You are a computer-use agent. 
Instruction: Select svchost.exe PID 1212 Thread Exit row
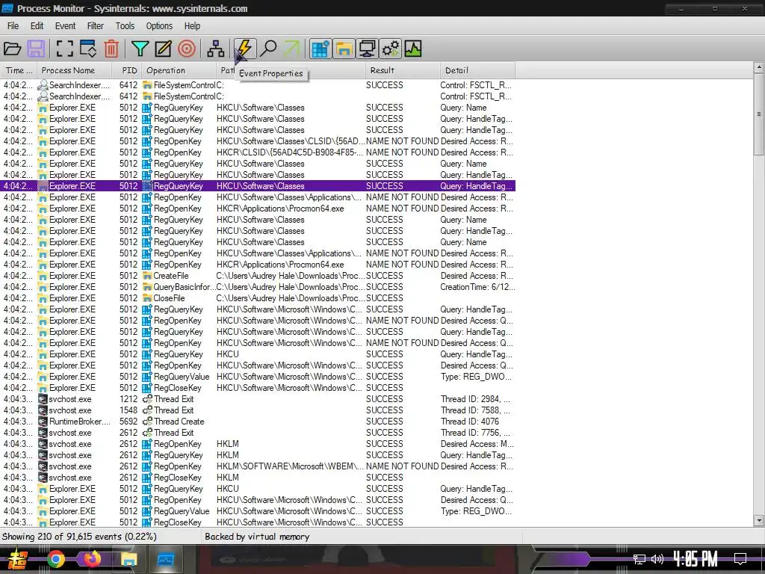tap(258, 399)
